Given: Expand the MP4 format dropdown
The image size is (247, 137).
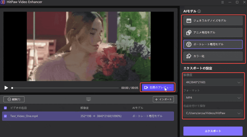Looking at the screenshot, I should coord(213,98).
